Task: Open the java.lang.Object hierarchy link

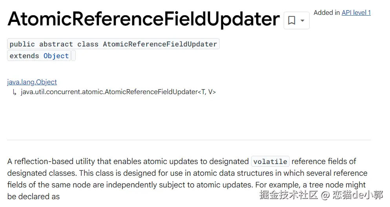Action: [x=32, y=82]
